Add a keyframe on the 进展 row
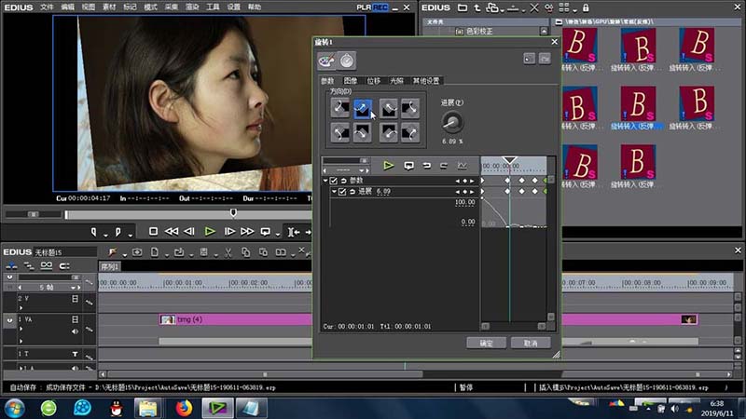The image size is (746, 419). 464,192
